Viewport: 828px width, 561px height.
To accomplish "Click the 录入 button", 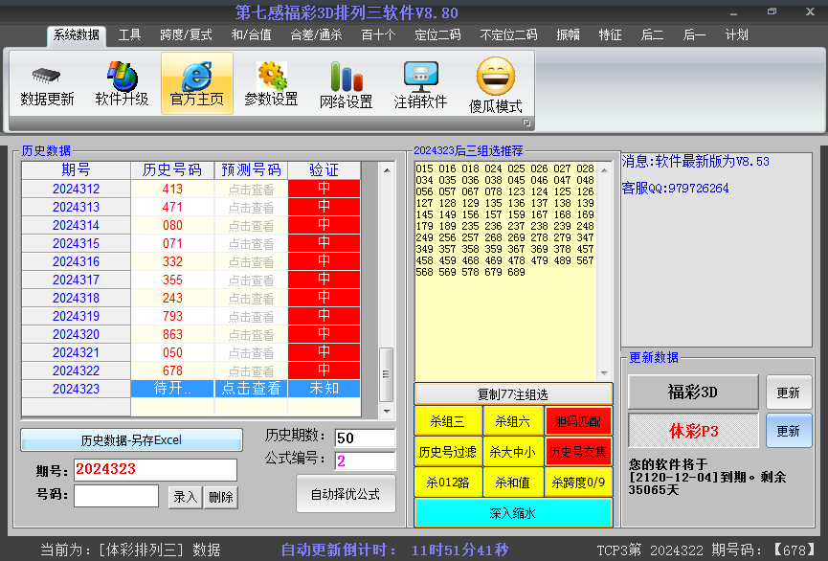I will pos(186,497).
